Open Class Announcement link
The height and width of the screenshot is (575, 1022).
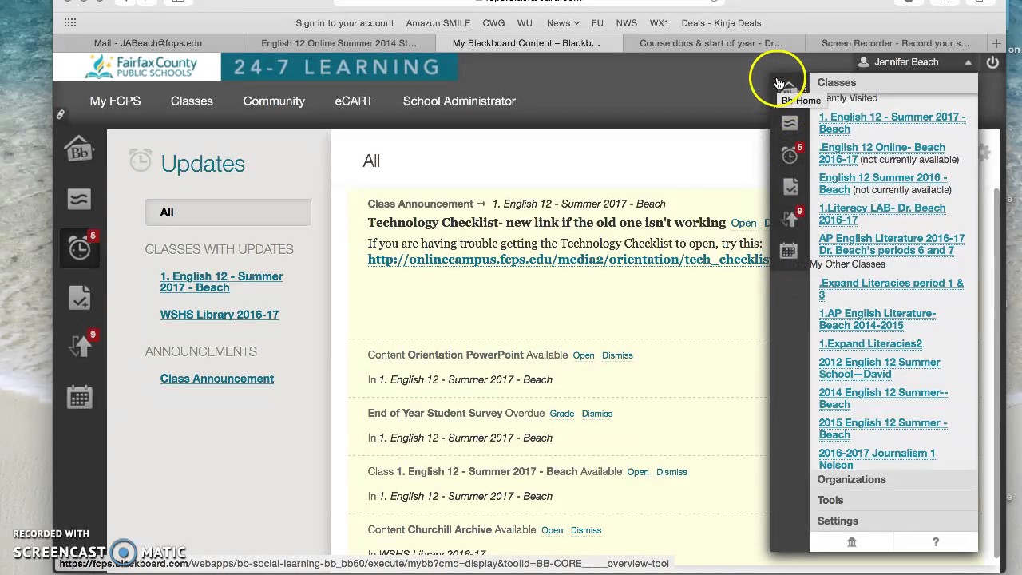(x=216, y=379)
